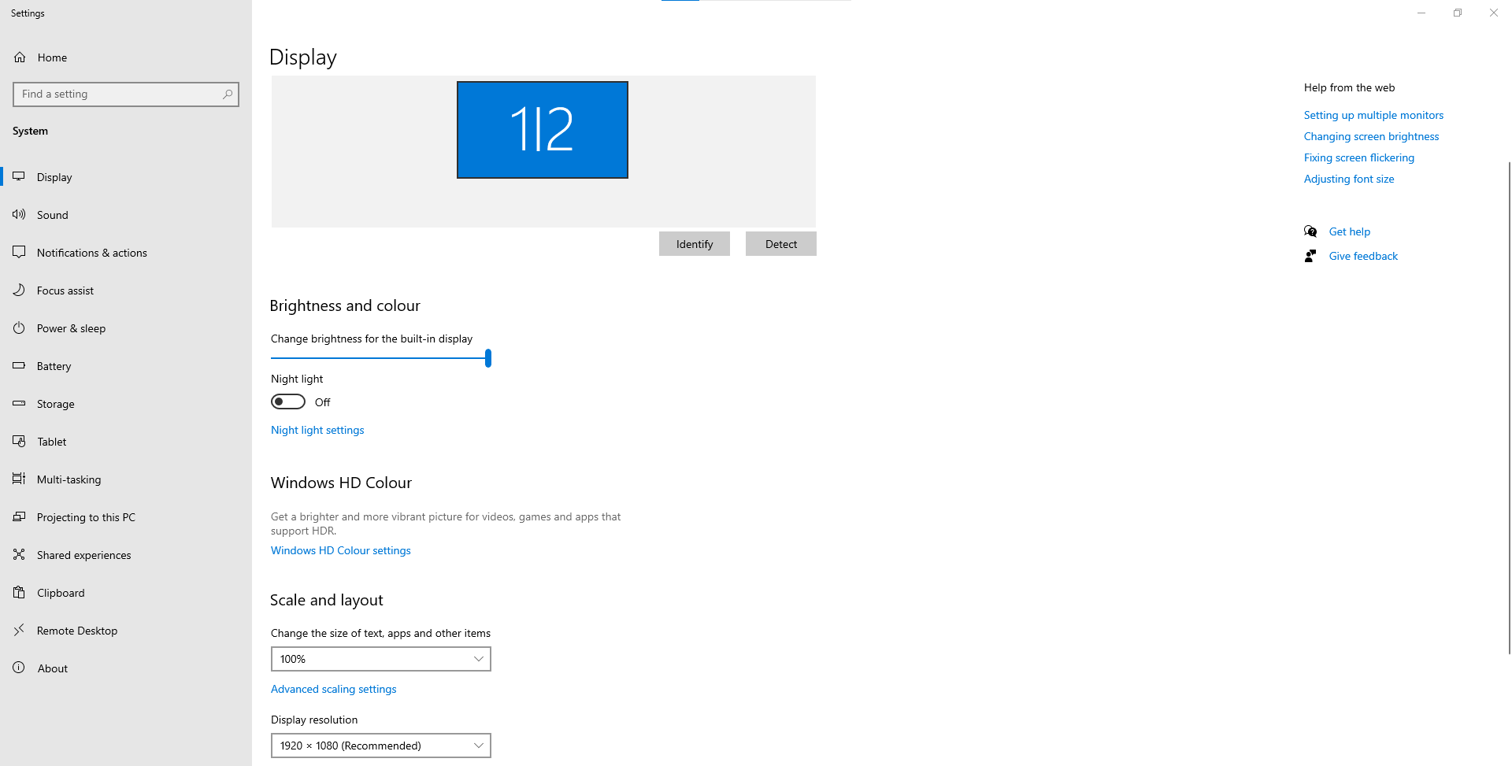
Task: Click the vertical scrollbar on right edge
Action: point(1509,408)
